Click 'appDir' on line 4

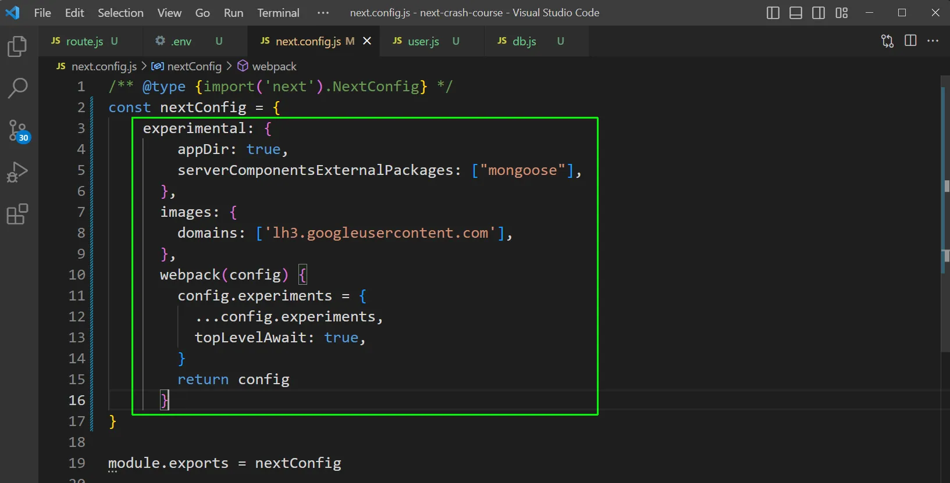203,149
